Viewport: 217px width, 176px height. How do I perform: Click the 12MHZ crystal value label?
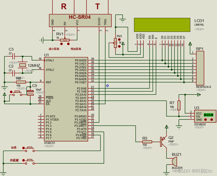point(34,66)
